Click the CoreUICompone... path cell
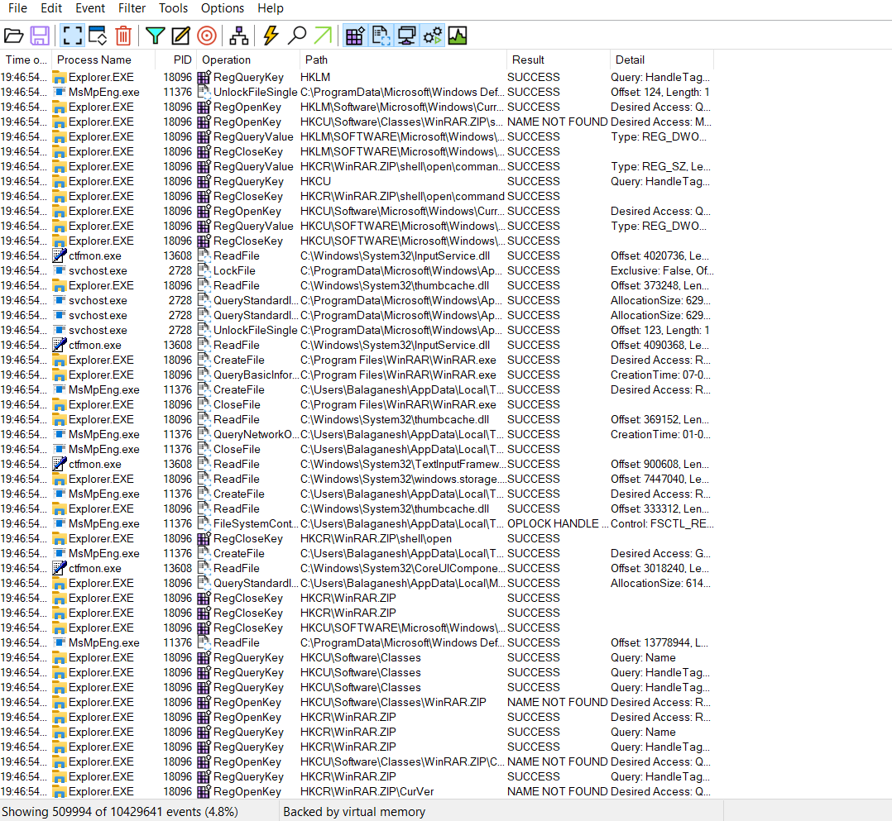This screenshot has height=821, width=892. pos(403,568)
